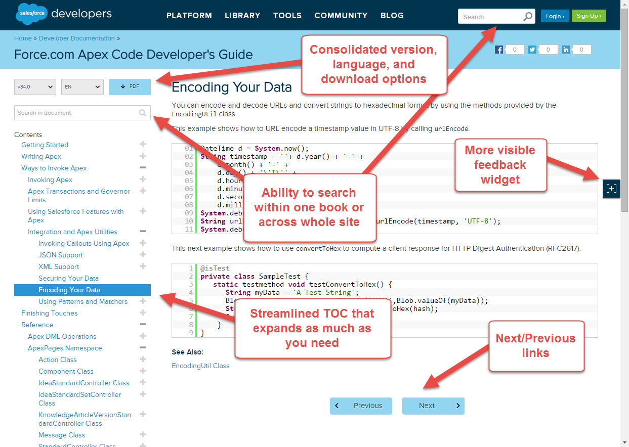Expand the Invoking Apex plus icon
The height and width of the screenshot is (447, 629).
(x=143, y=180)
